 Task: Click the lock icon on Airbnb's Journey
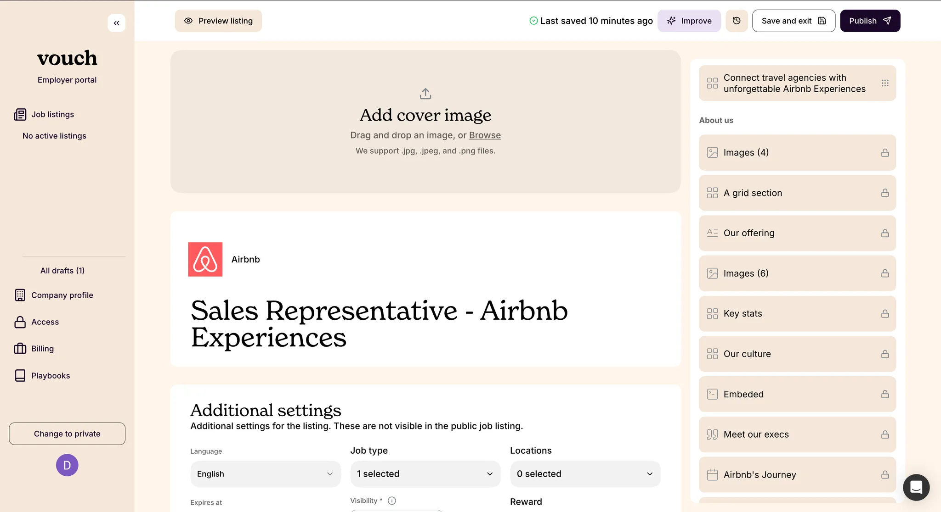pyautogui.click(x=885, y=475)
